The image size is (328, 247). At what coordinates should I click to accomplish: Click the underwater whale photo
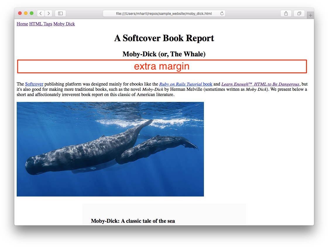[x=110, y=149]
